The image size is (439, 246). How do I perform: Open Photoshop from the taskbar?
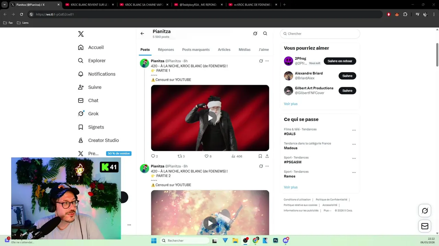tap(275, 241)
